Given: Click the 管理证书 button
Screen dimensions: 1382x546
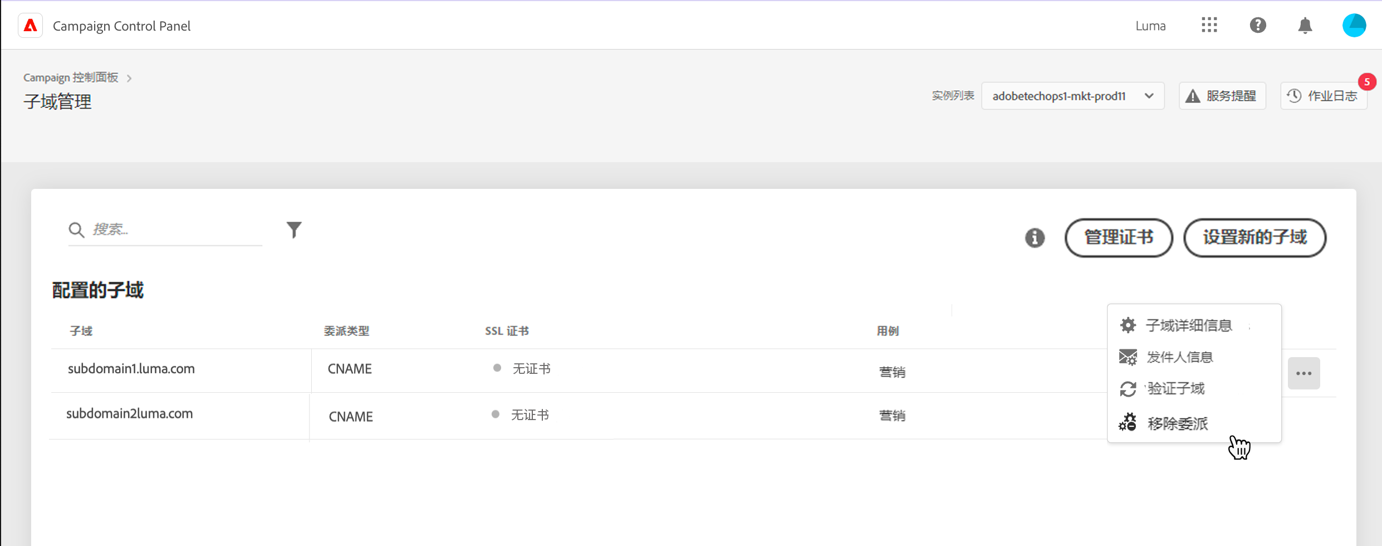Looking at the screenshot, I should (x=1118, y=238).
